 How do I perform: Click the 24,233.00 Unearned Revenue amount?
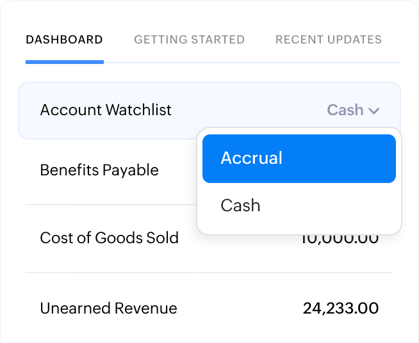tap(340, 308)
